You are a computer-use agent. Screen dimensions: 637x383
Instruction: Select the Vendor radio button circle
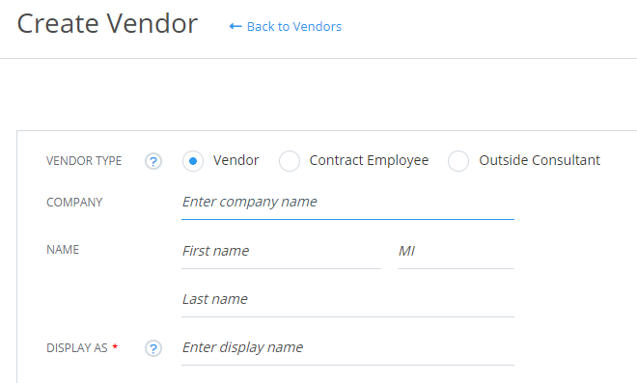click(193, 161)
